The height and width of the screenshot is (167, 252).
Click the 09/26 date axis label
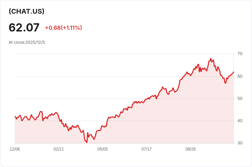pyautogui.click(x=191, y=149)
